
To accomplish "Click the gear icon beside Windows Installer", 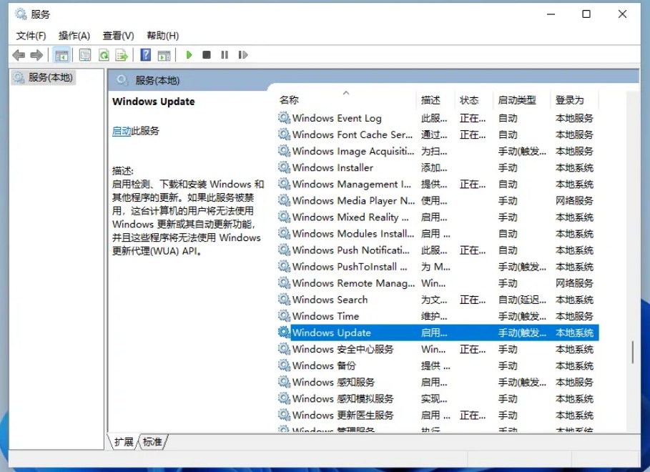I will click(x=284, y=167).
